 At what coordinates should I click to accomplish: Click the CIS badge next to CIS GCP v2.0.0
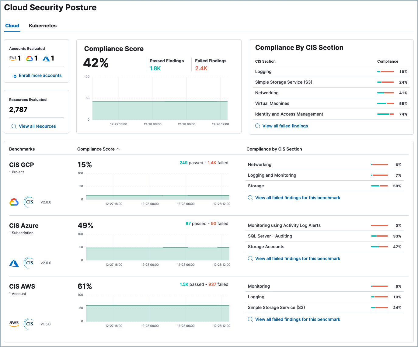coord(29,202)
